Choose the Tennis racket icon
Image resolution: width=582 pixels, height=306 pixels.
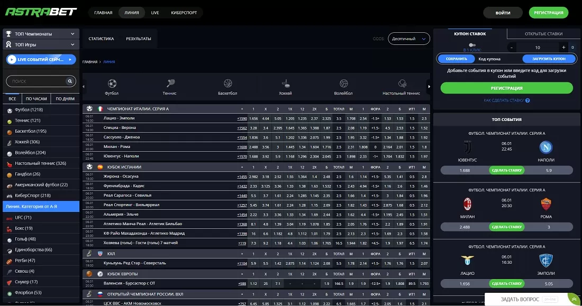[x=170, y=84]
